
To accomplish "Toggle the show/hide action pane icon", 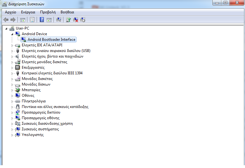I will click(x=49, y=20).
